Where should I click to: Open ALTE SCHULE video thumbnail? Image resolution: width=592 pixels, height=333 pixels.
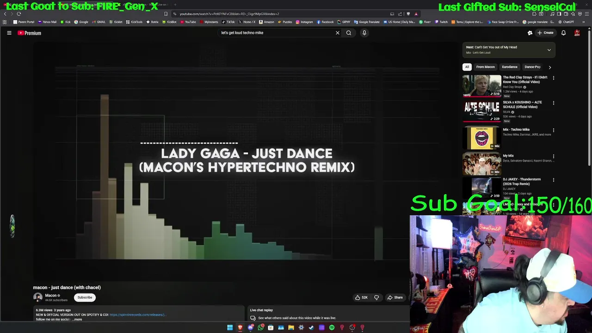[481, 111]
